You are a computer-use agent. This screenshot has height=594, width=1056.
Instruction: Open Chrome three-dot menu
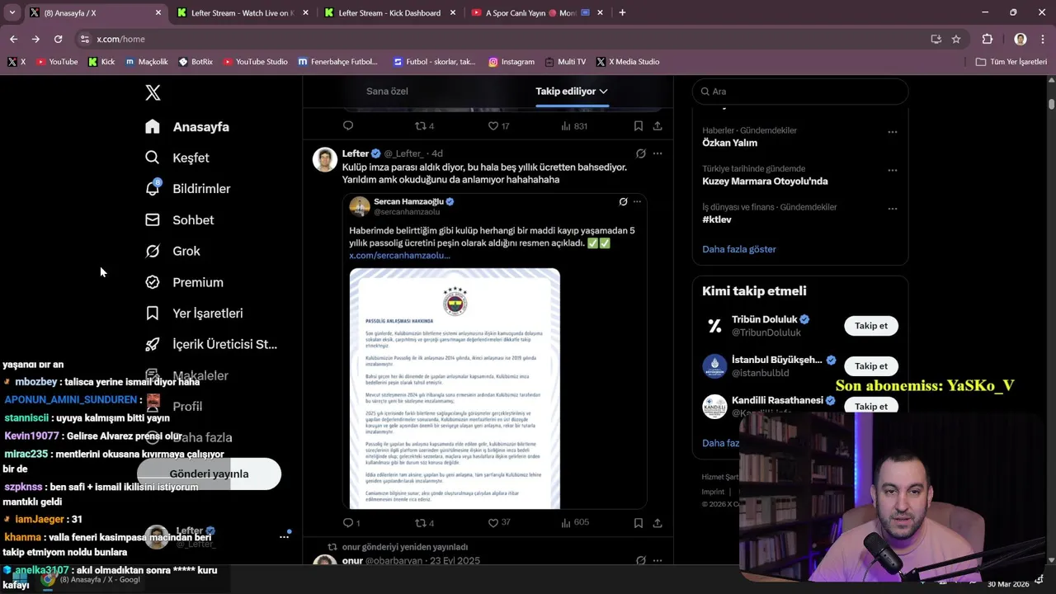click(x=1044, y=39)
